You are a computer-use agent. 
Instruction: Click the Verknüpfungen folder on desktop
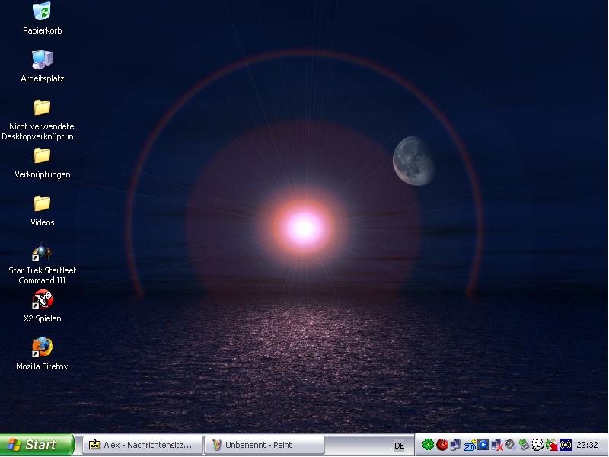tap(42, 155)
